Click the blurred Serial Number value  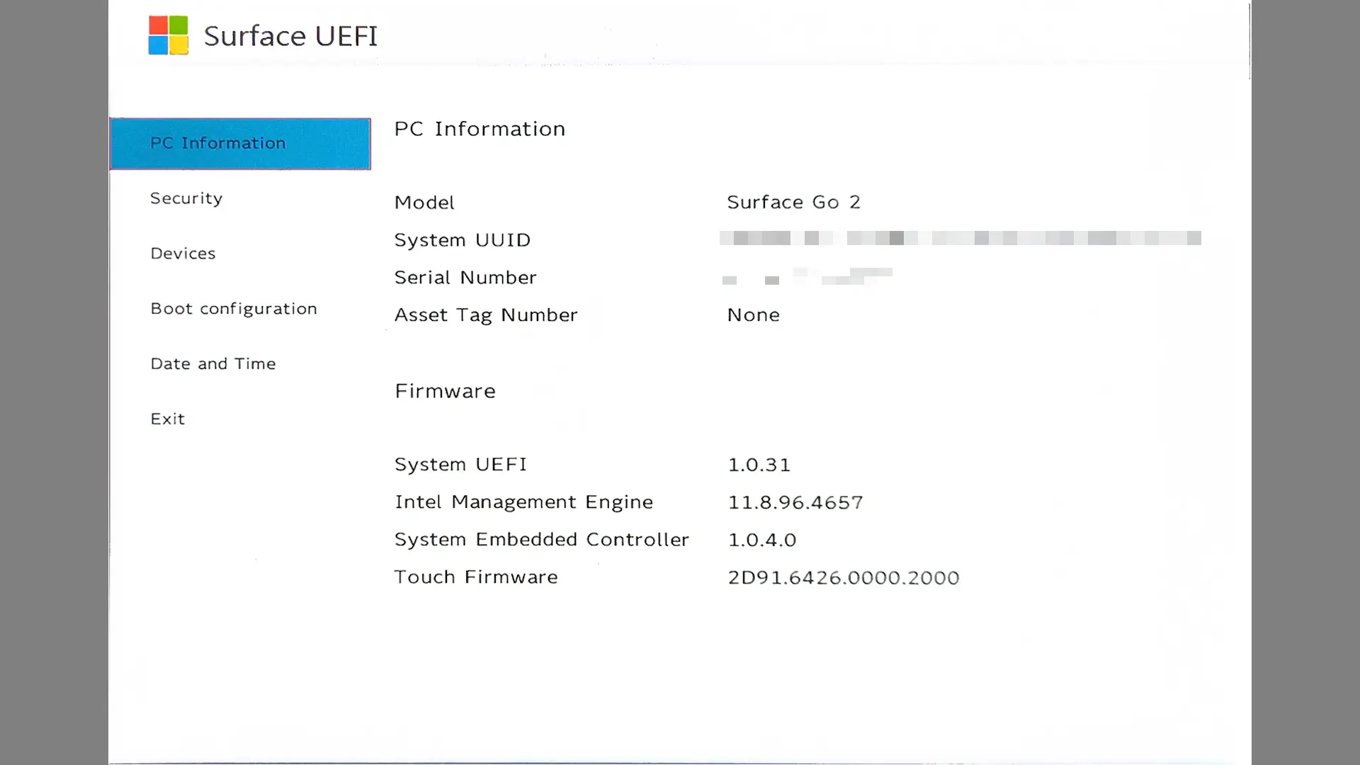click(807, 276)
